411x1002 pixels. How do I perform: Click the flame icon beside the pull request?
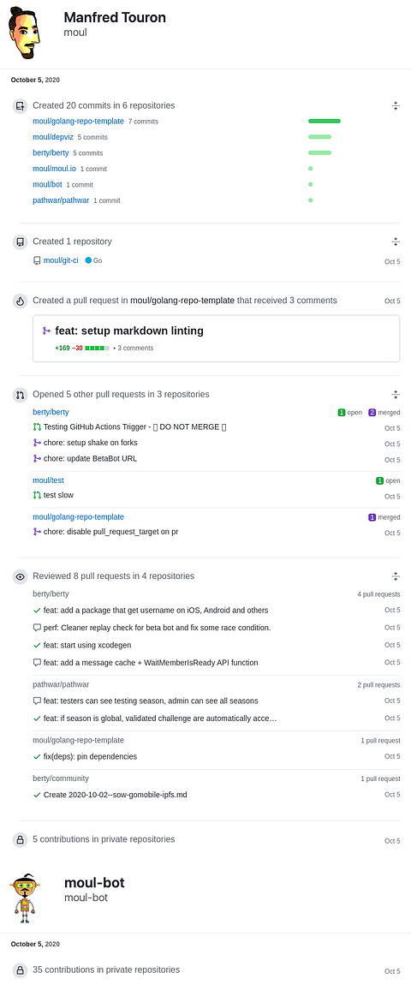(x=21, y=301)
